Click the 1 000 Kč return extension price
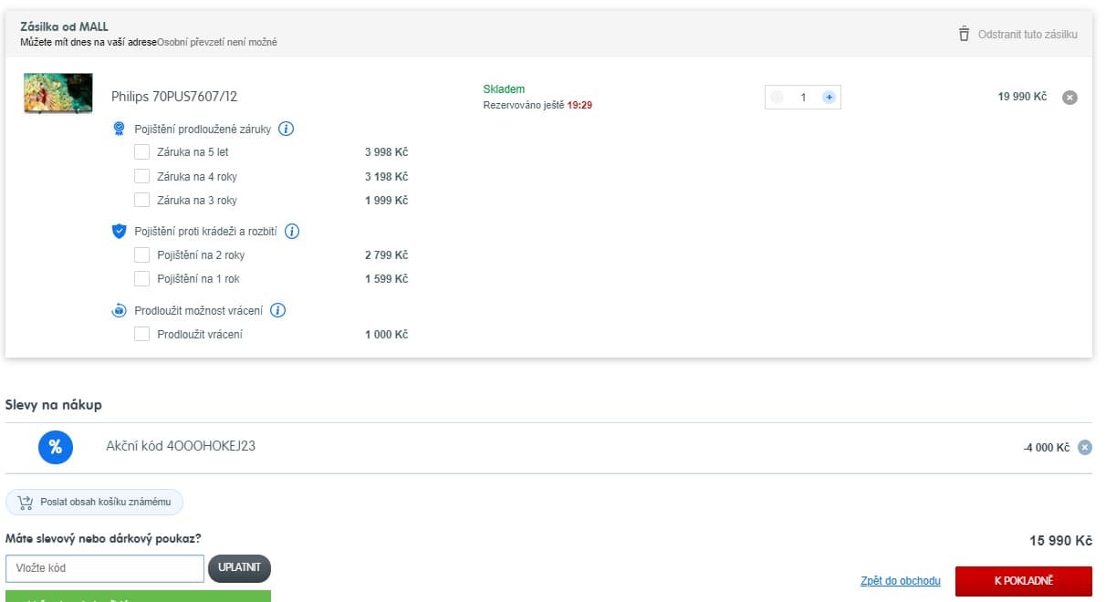1106x602 pixels. [387, 335]
